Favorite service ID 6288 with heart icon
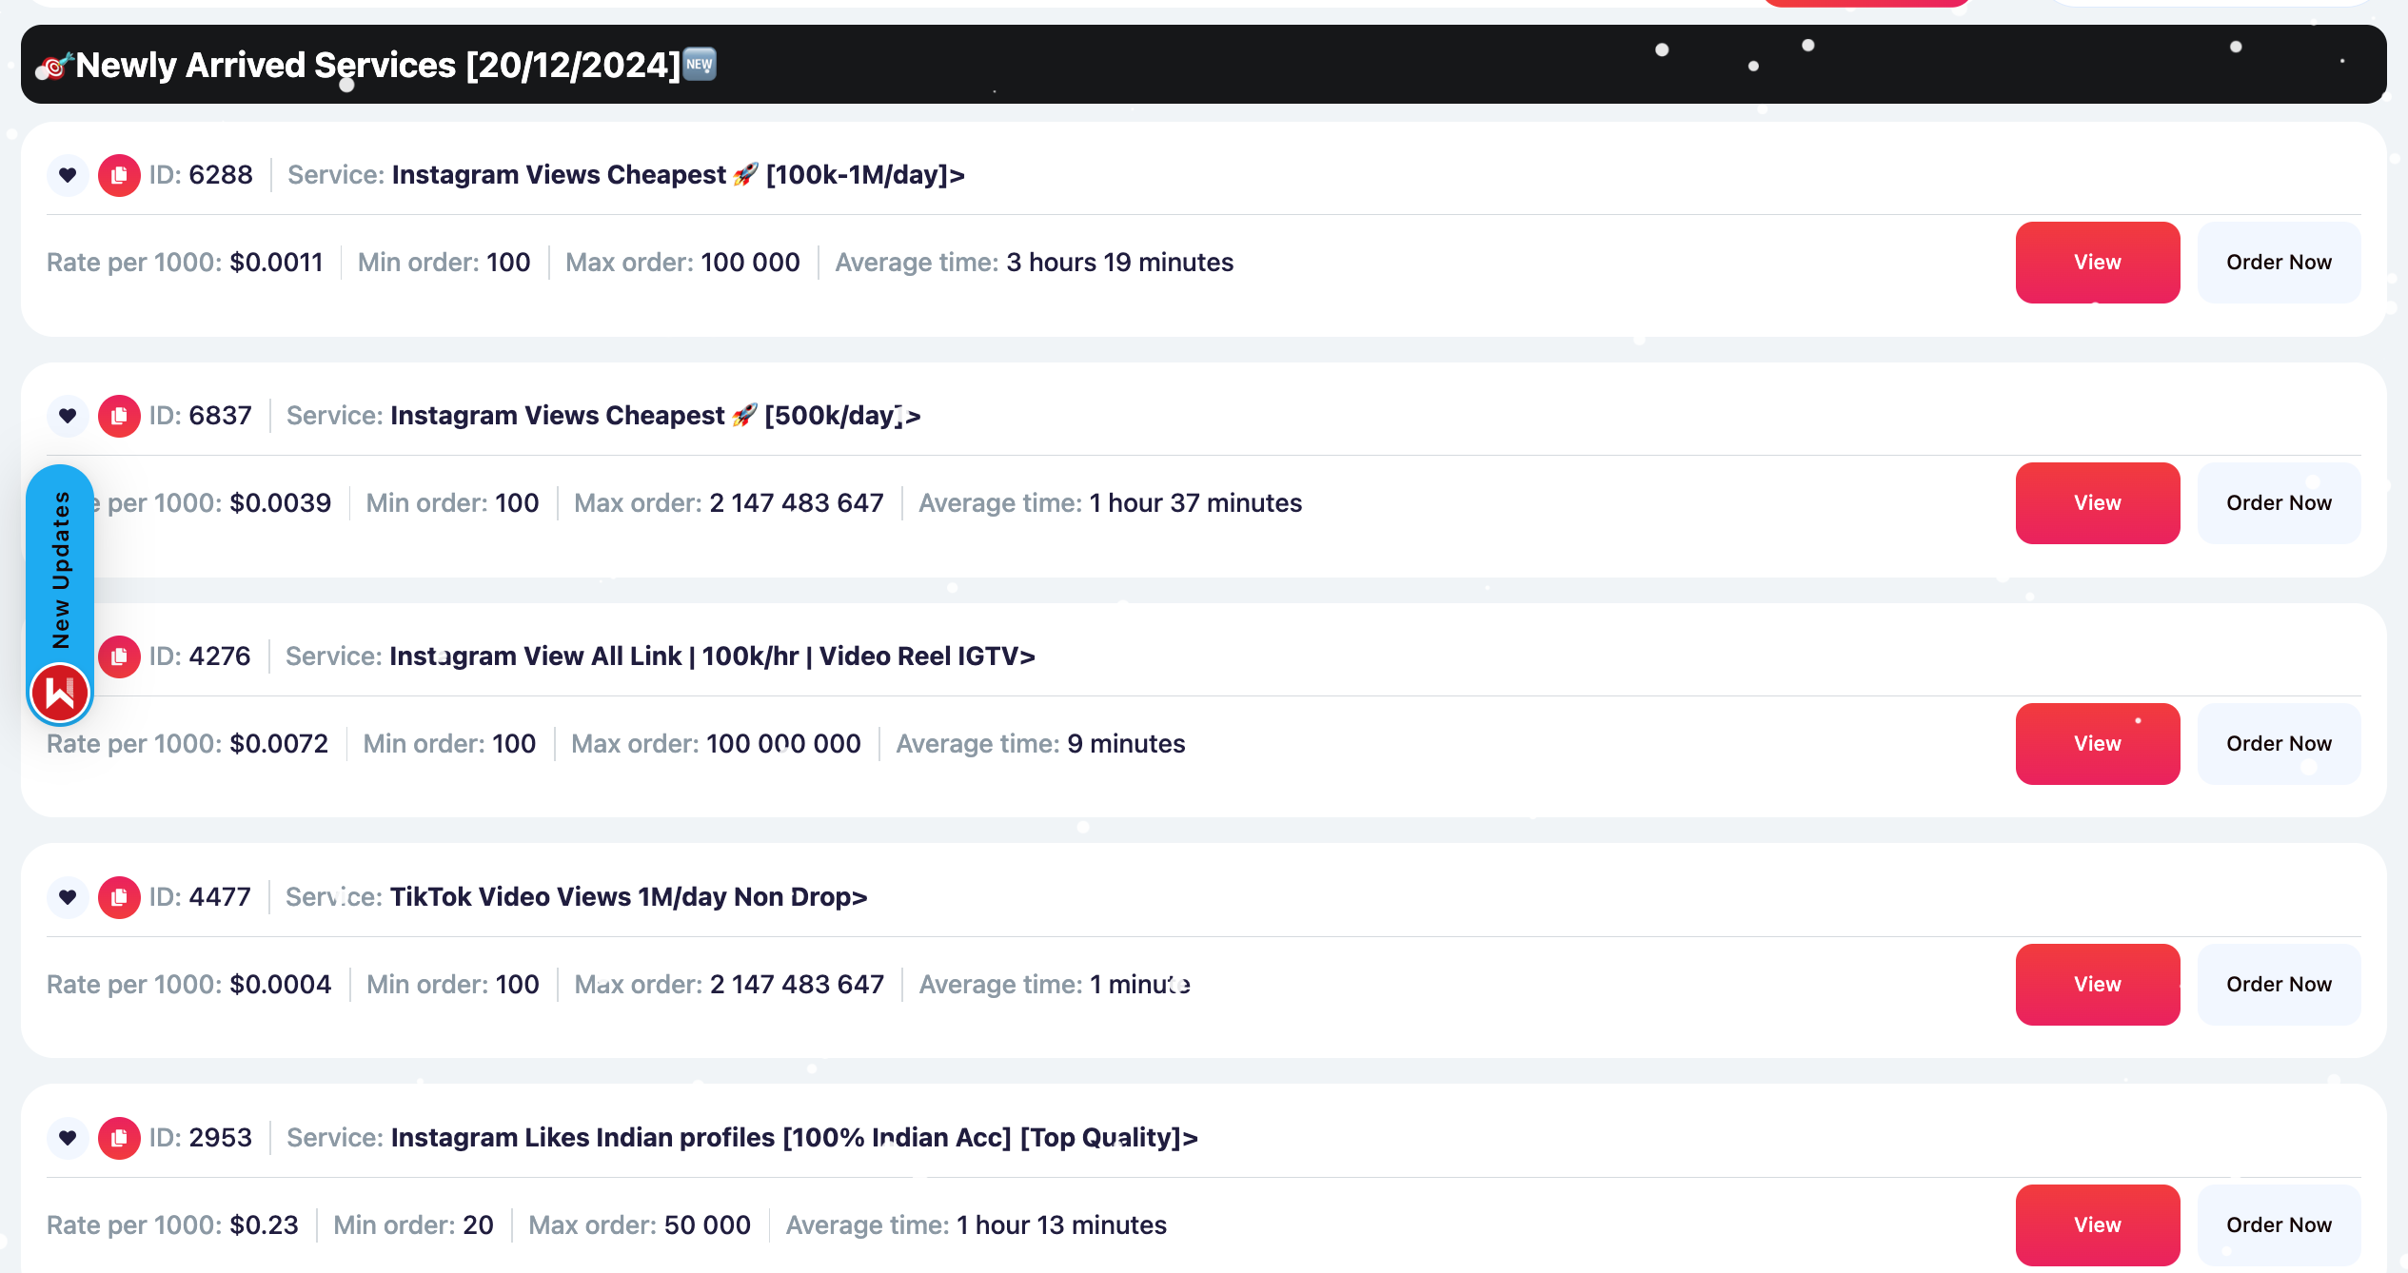 68,175
